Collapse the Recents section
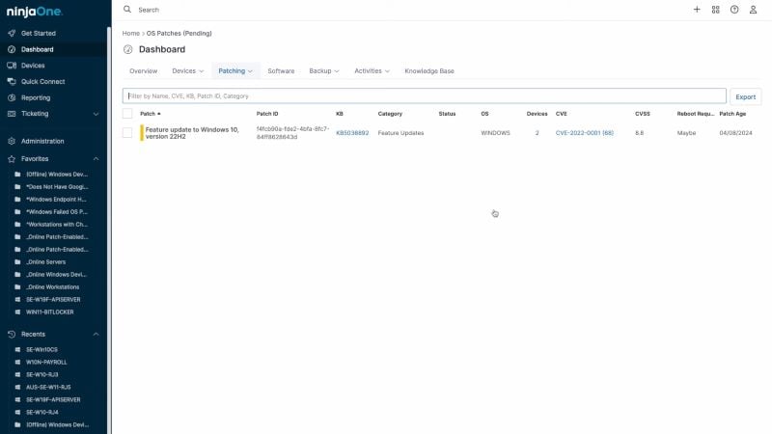Viewport: 772px width, 434px height. pyautogui.click(x=96, y=334)
